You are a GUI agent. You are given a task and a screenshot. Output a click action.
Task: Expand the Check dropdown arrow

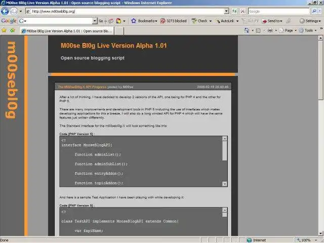tap(211, 21)
